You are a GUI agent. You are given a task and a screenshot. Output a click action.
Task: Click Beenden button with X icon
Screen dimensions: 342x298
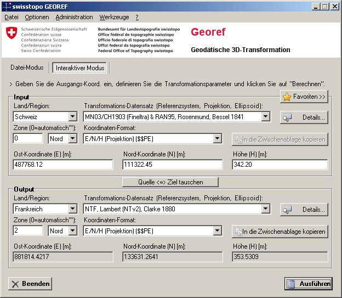(x=31, y=284)
